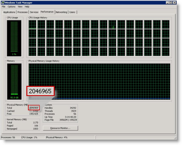The height and width of the screenshot is (145, 182).
Task: Open the View menu
Action: click(20, 7)
